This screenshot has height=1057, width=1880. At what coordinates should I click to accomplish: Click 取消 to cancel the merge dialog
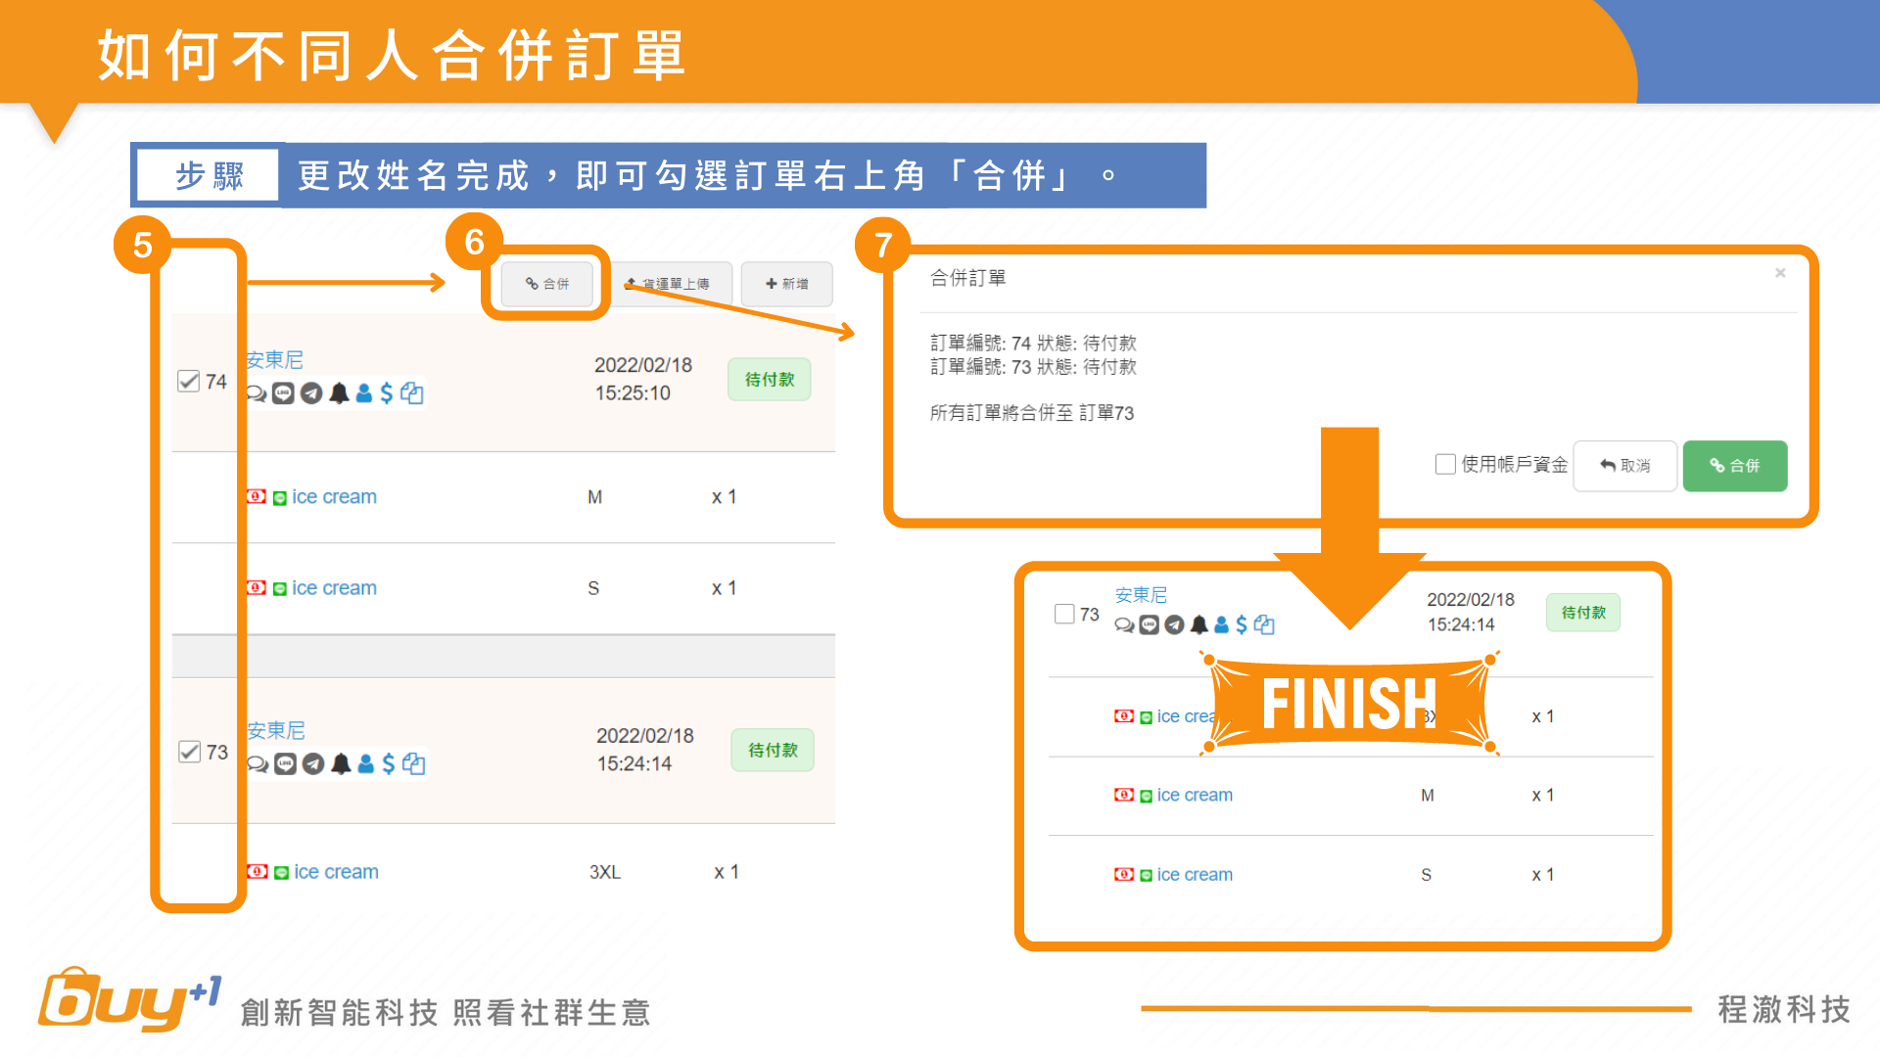(x=1625, y=466)
